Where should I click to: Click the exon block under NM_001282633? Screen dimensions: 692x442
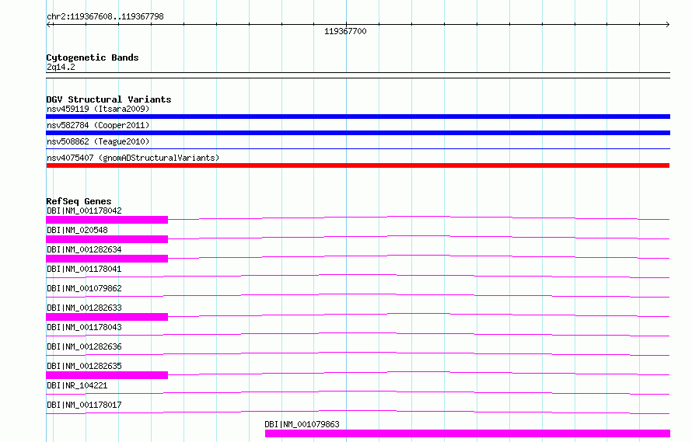click(107, 317)
